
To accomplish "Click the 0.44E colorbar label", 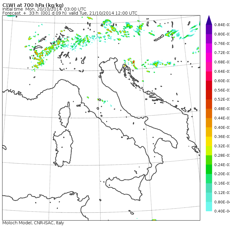I will [222, 118].
